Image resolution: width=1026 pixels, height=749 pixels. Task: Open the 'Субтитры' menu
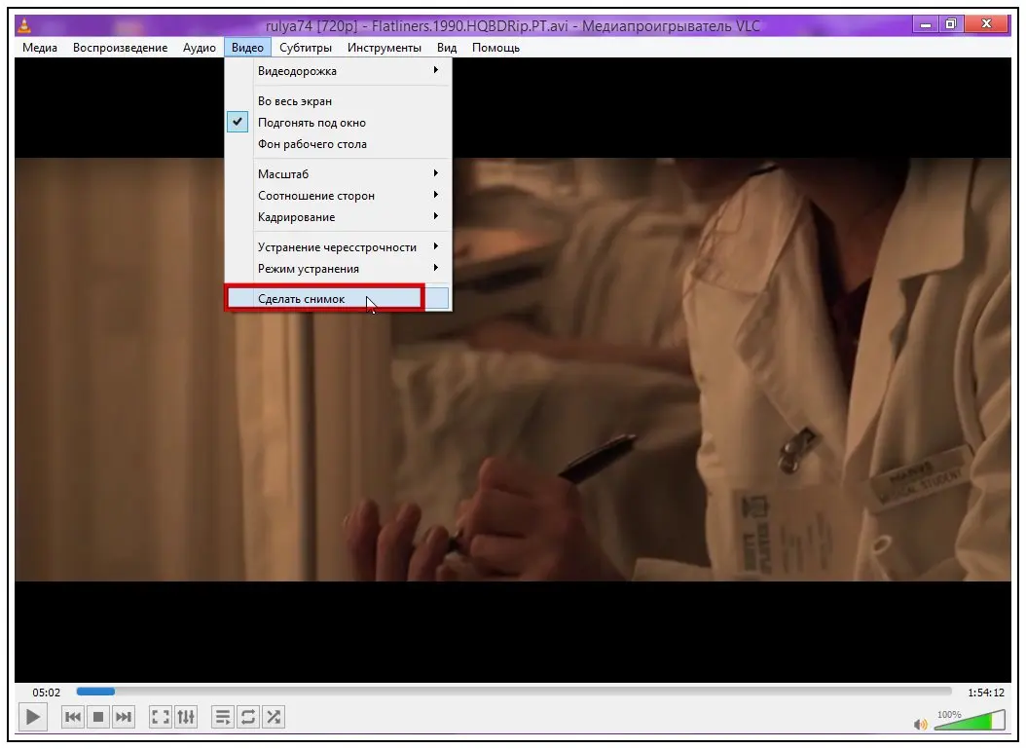pyautogui.click(x=305, y=48)
